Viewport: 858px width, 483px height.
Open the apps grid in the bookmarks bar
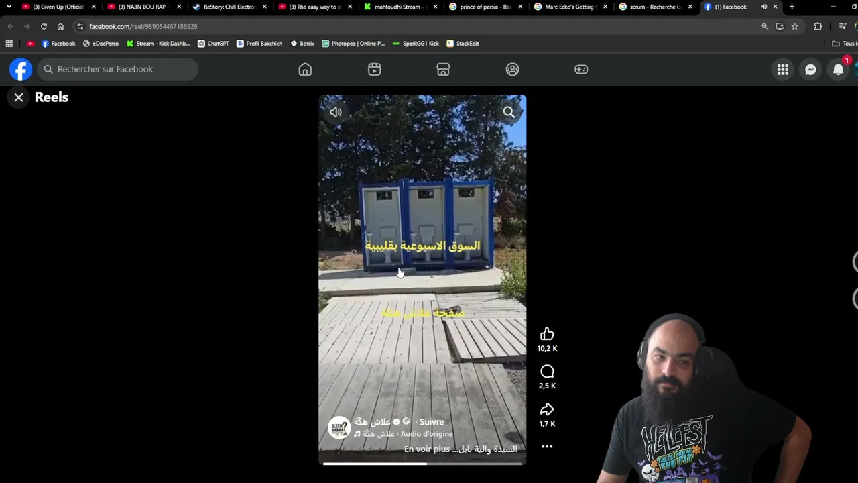coord(9,44)
